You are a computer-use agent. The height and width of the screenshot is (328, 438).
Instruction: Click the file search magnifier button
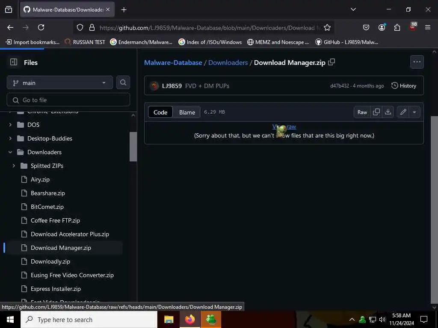[123, 82]
